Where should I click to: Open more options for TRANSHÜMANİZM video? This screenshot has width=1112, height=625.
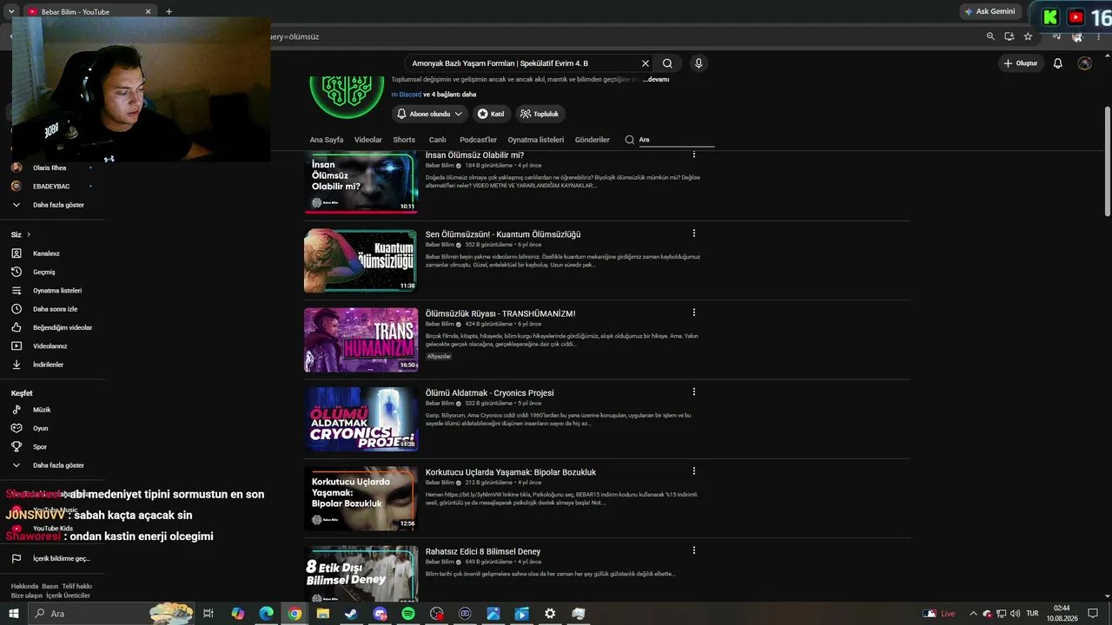click(x=693, y=312)
